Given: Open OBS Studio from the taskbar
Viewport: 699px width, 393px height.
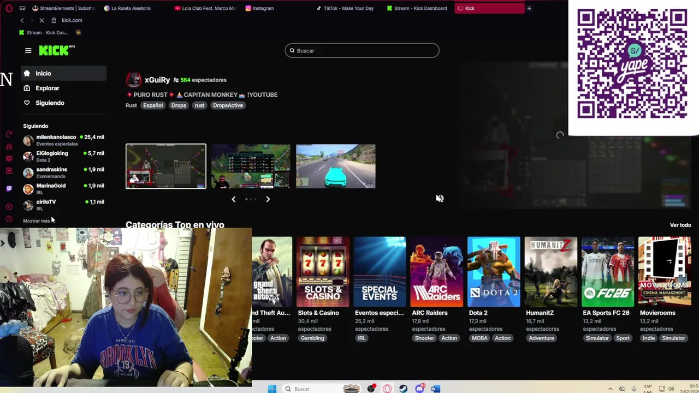Looking at the screenshot, I should (x=371, y=389).
